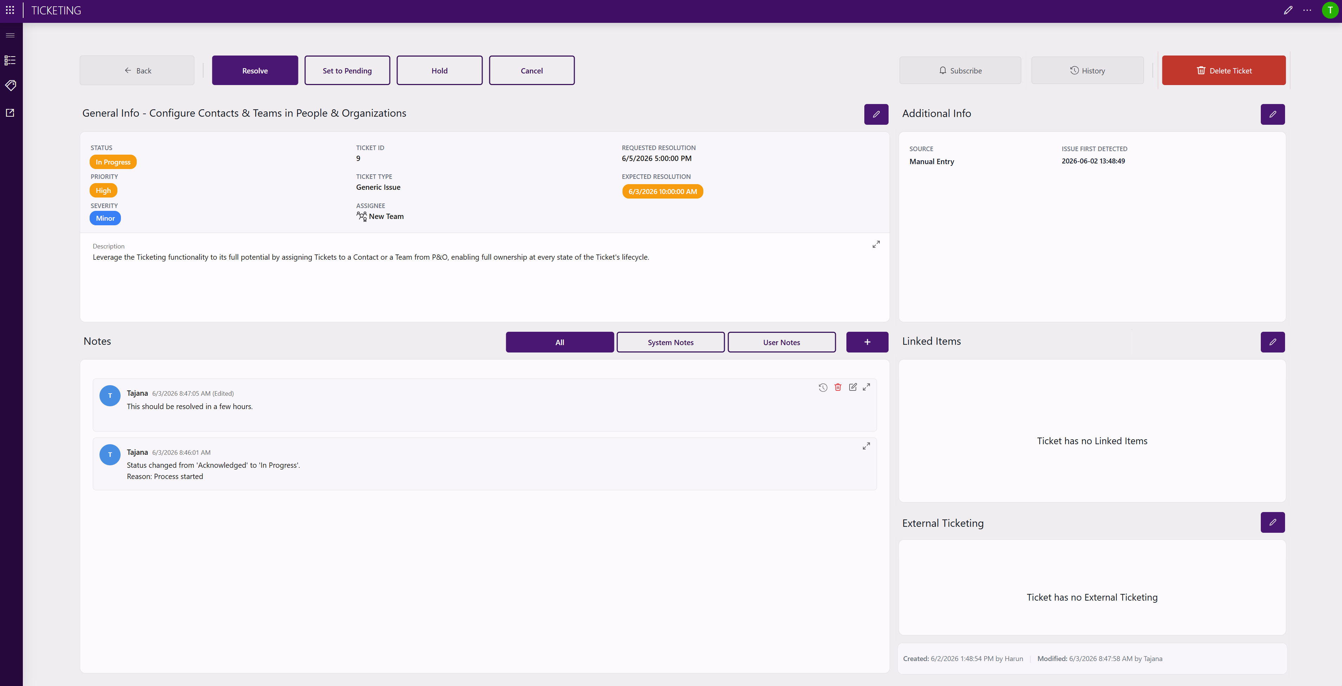
Task: Edit the Additional Info section
Action: (x=1273, y=114)
